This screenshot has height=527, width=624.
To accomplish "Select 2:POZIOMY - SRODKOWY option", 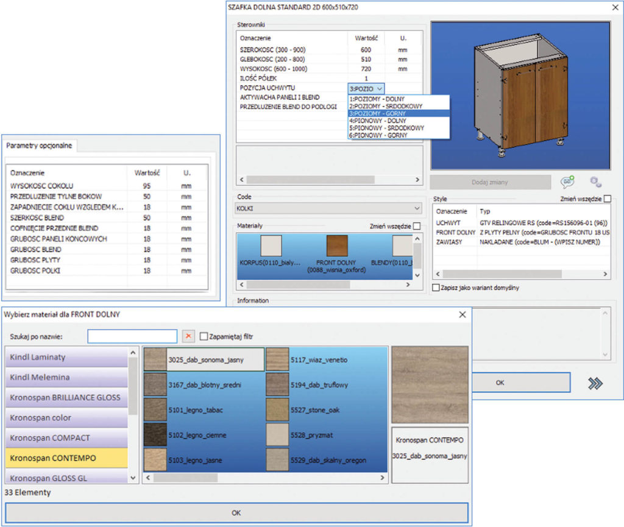I will pos(399,106).
